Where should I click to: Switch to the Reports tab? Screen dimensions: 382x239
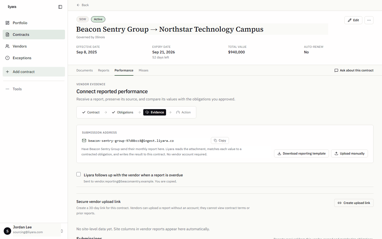(x=104, y=70)
